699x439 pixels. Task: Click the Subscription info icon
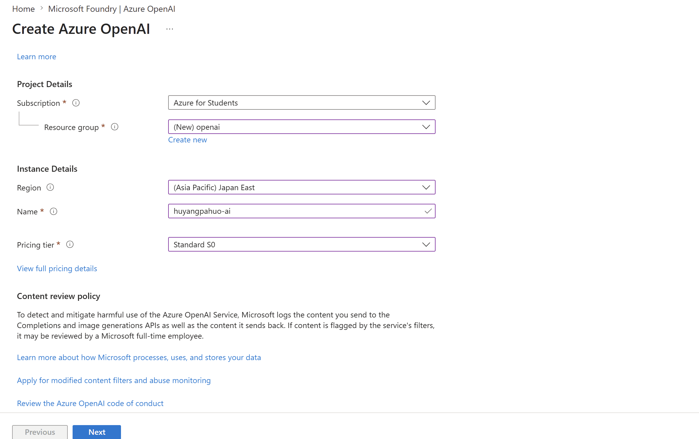coord(76,103)
